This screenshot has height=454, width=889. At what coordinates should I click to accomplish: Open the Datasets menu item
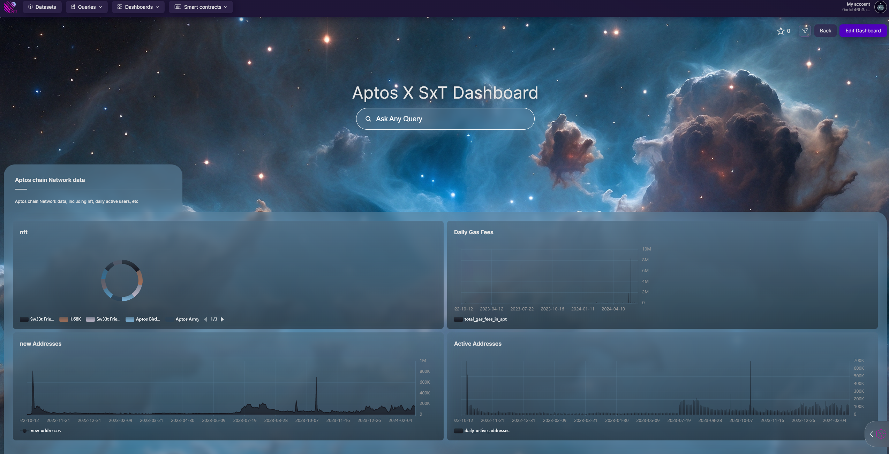pos(42,7)
